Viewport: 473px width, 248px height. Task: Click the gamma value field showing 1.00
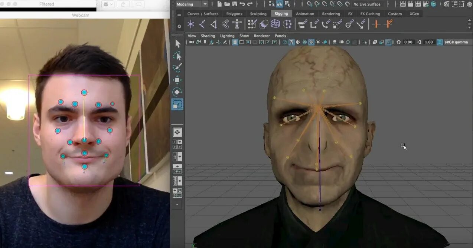[x=429, y=42]
